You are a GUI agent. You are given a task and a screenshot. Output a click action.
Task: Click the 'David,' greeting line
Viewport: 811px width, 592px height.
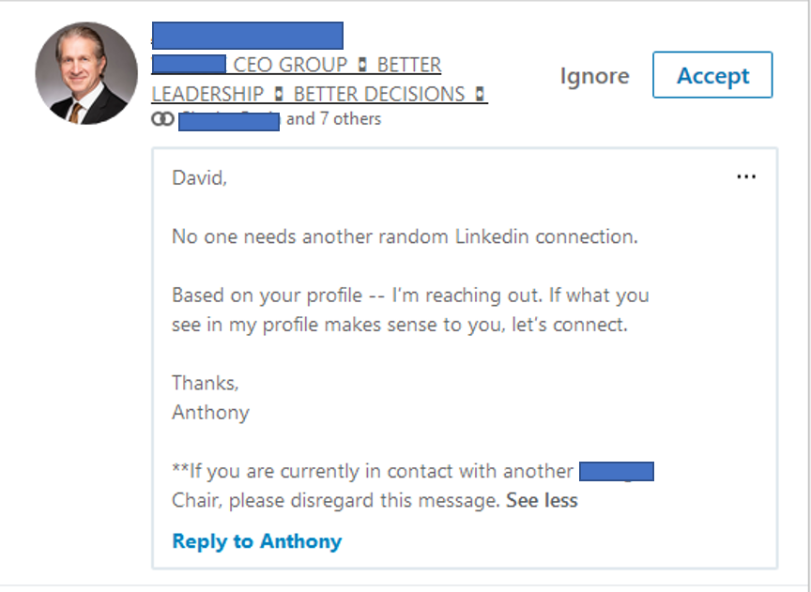click(199, 177)
